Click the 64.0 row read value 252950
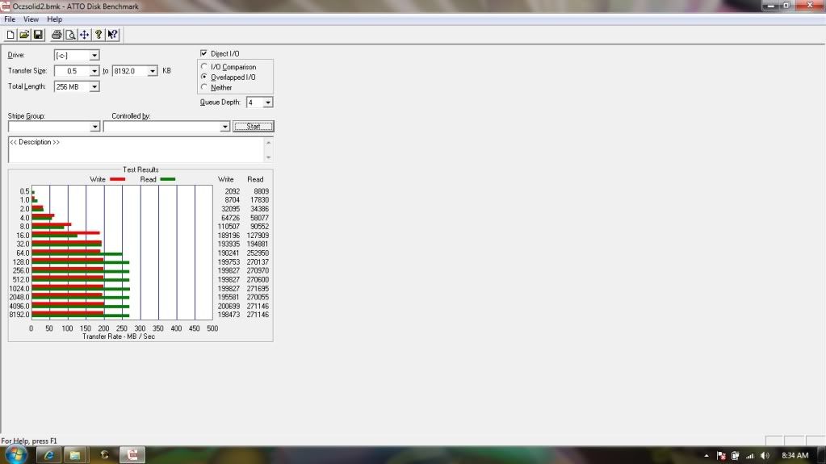Image resolution: width=826 pixels, height=464 pixels. [258, 253]
